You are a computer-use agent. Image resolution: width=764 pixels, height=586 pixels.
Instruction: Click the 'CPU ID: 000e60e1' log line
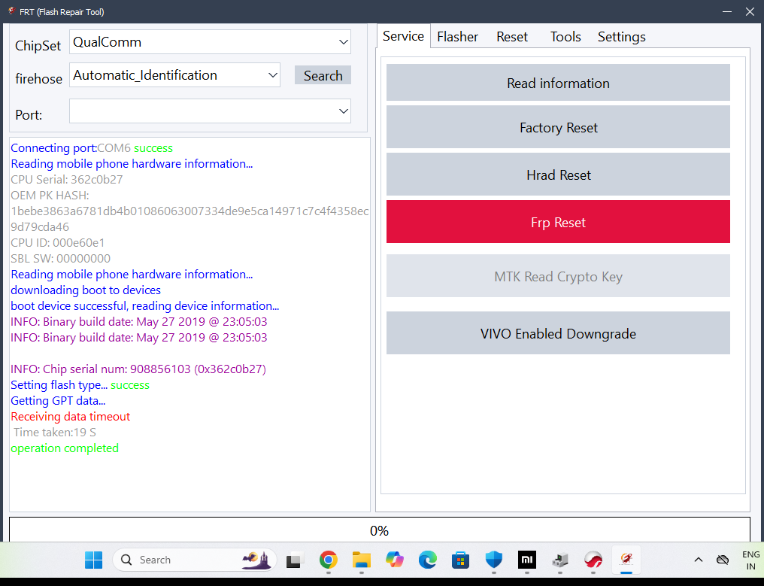[x=57, y=242]
